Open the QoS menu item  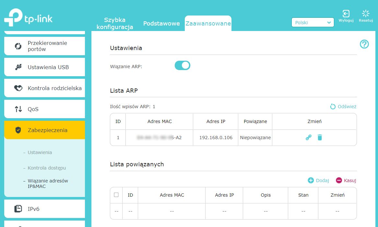pyautogui.click(x=45, y=109)
